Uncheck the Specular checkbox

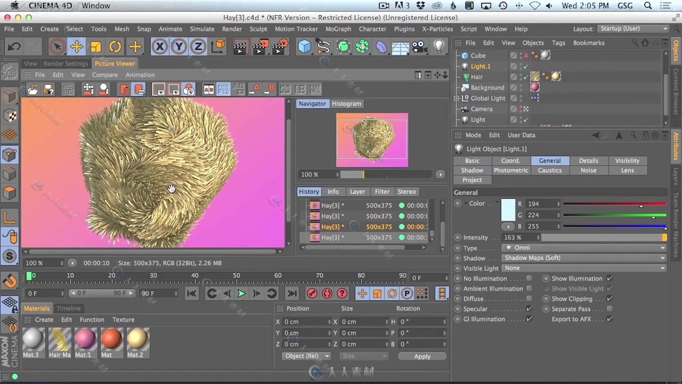pyautogui.click(x=529, y=309)
